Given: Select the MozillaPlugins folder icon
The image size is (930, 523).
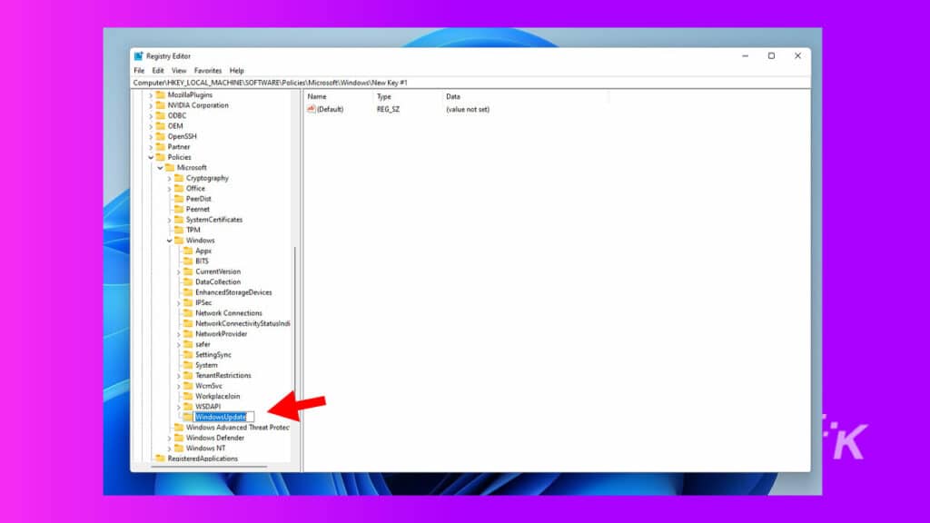Looking at the screenshot, I should (160, 94).
